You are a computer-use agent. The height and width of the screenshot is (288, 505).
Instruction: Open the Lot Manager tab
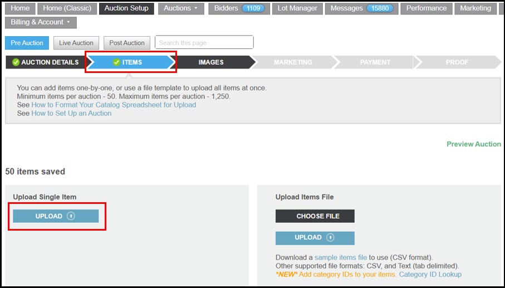297,8
